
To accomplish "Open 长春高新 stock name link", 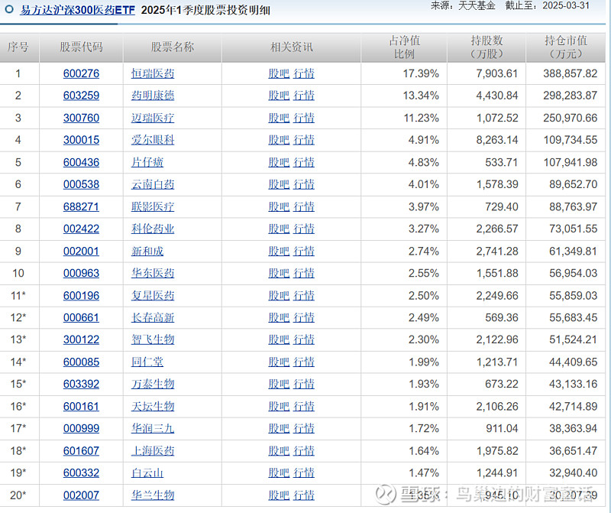I will tap(153, 317).
